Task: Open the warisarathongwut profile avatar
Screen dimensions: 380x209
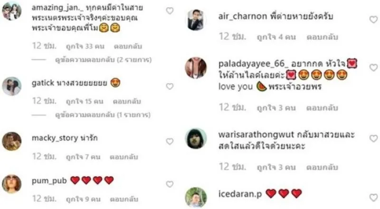Action: tap(196, 138)
